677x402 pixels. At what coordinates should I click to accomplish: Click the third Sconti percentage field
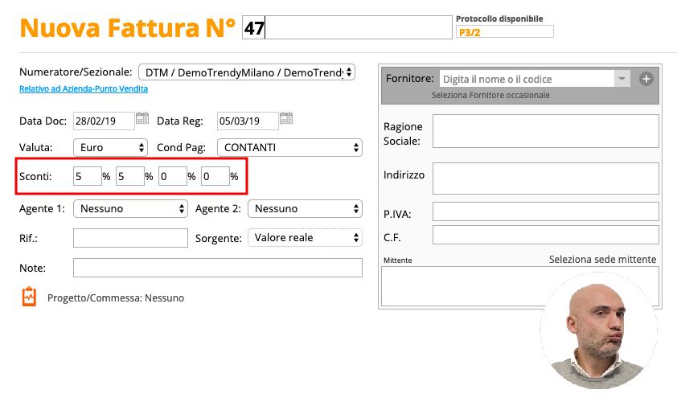[172, 176]
